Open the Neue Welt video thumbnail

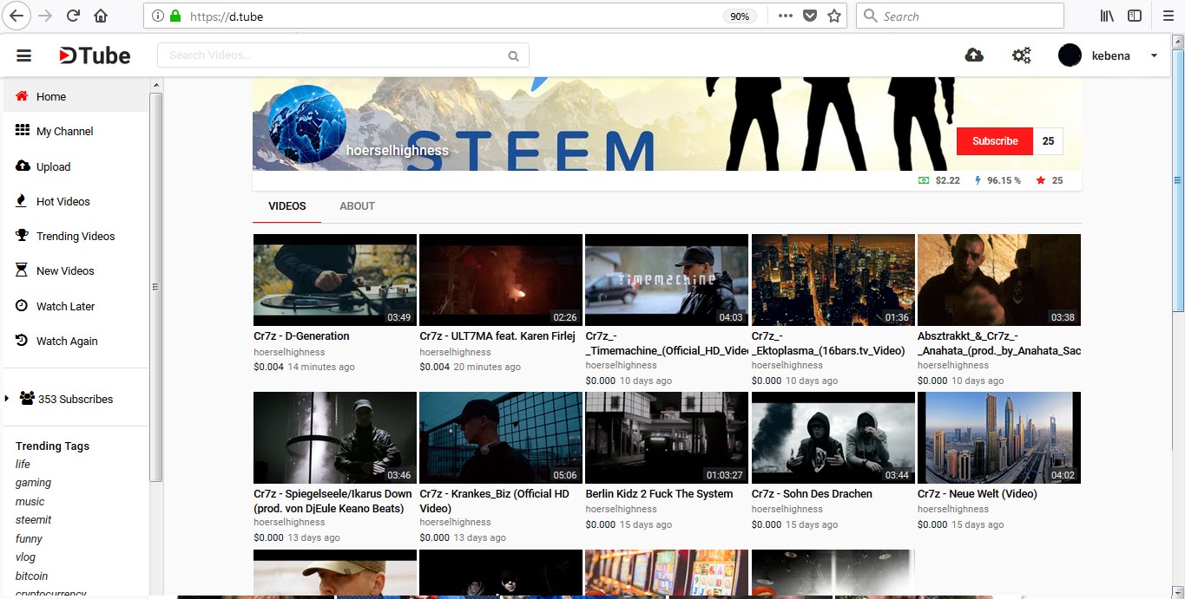(999, 438)
